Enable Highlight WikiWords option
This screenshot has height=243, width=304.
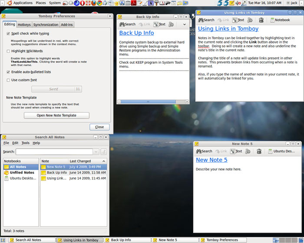pyautogui.click(x=8, y=51)
